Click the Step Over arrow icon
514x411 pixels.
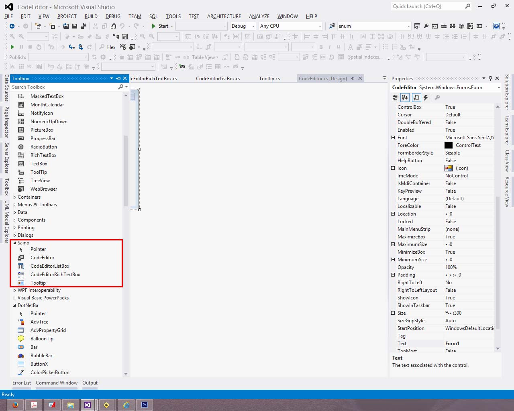(81, 47)
